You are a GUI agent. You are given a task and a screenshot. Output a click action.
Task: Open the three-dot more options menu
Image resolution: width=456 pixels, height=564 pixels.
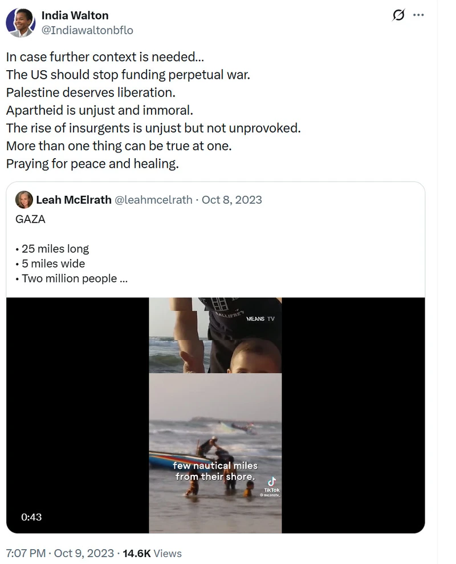click(x=418, y=15)
